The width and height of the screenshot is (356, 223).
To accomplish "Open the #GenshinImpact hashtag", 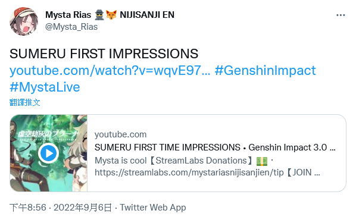I will pyautogui.click(x=265, y=70).
